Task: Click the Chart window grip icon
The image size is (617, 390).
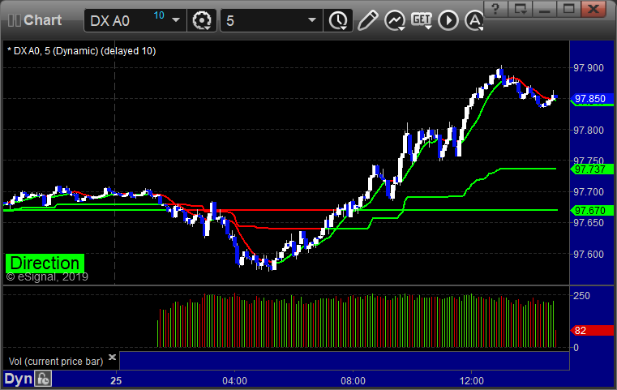Action: point(14,20)
